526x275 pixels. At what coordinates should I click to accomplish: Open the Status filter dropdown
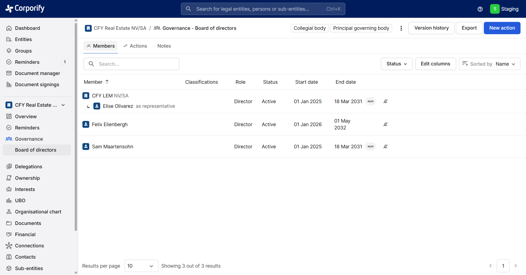pos(396,64)
